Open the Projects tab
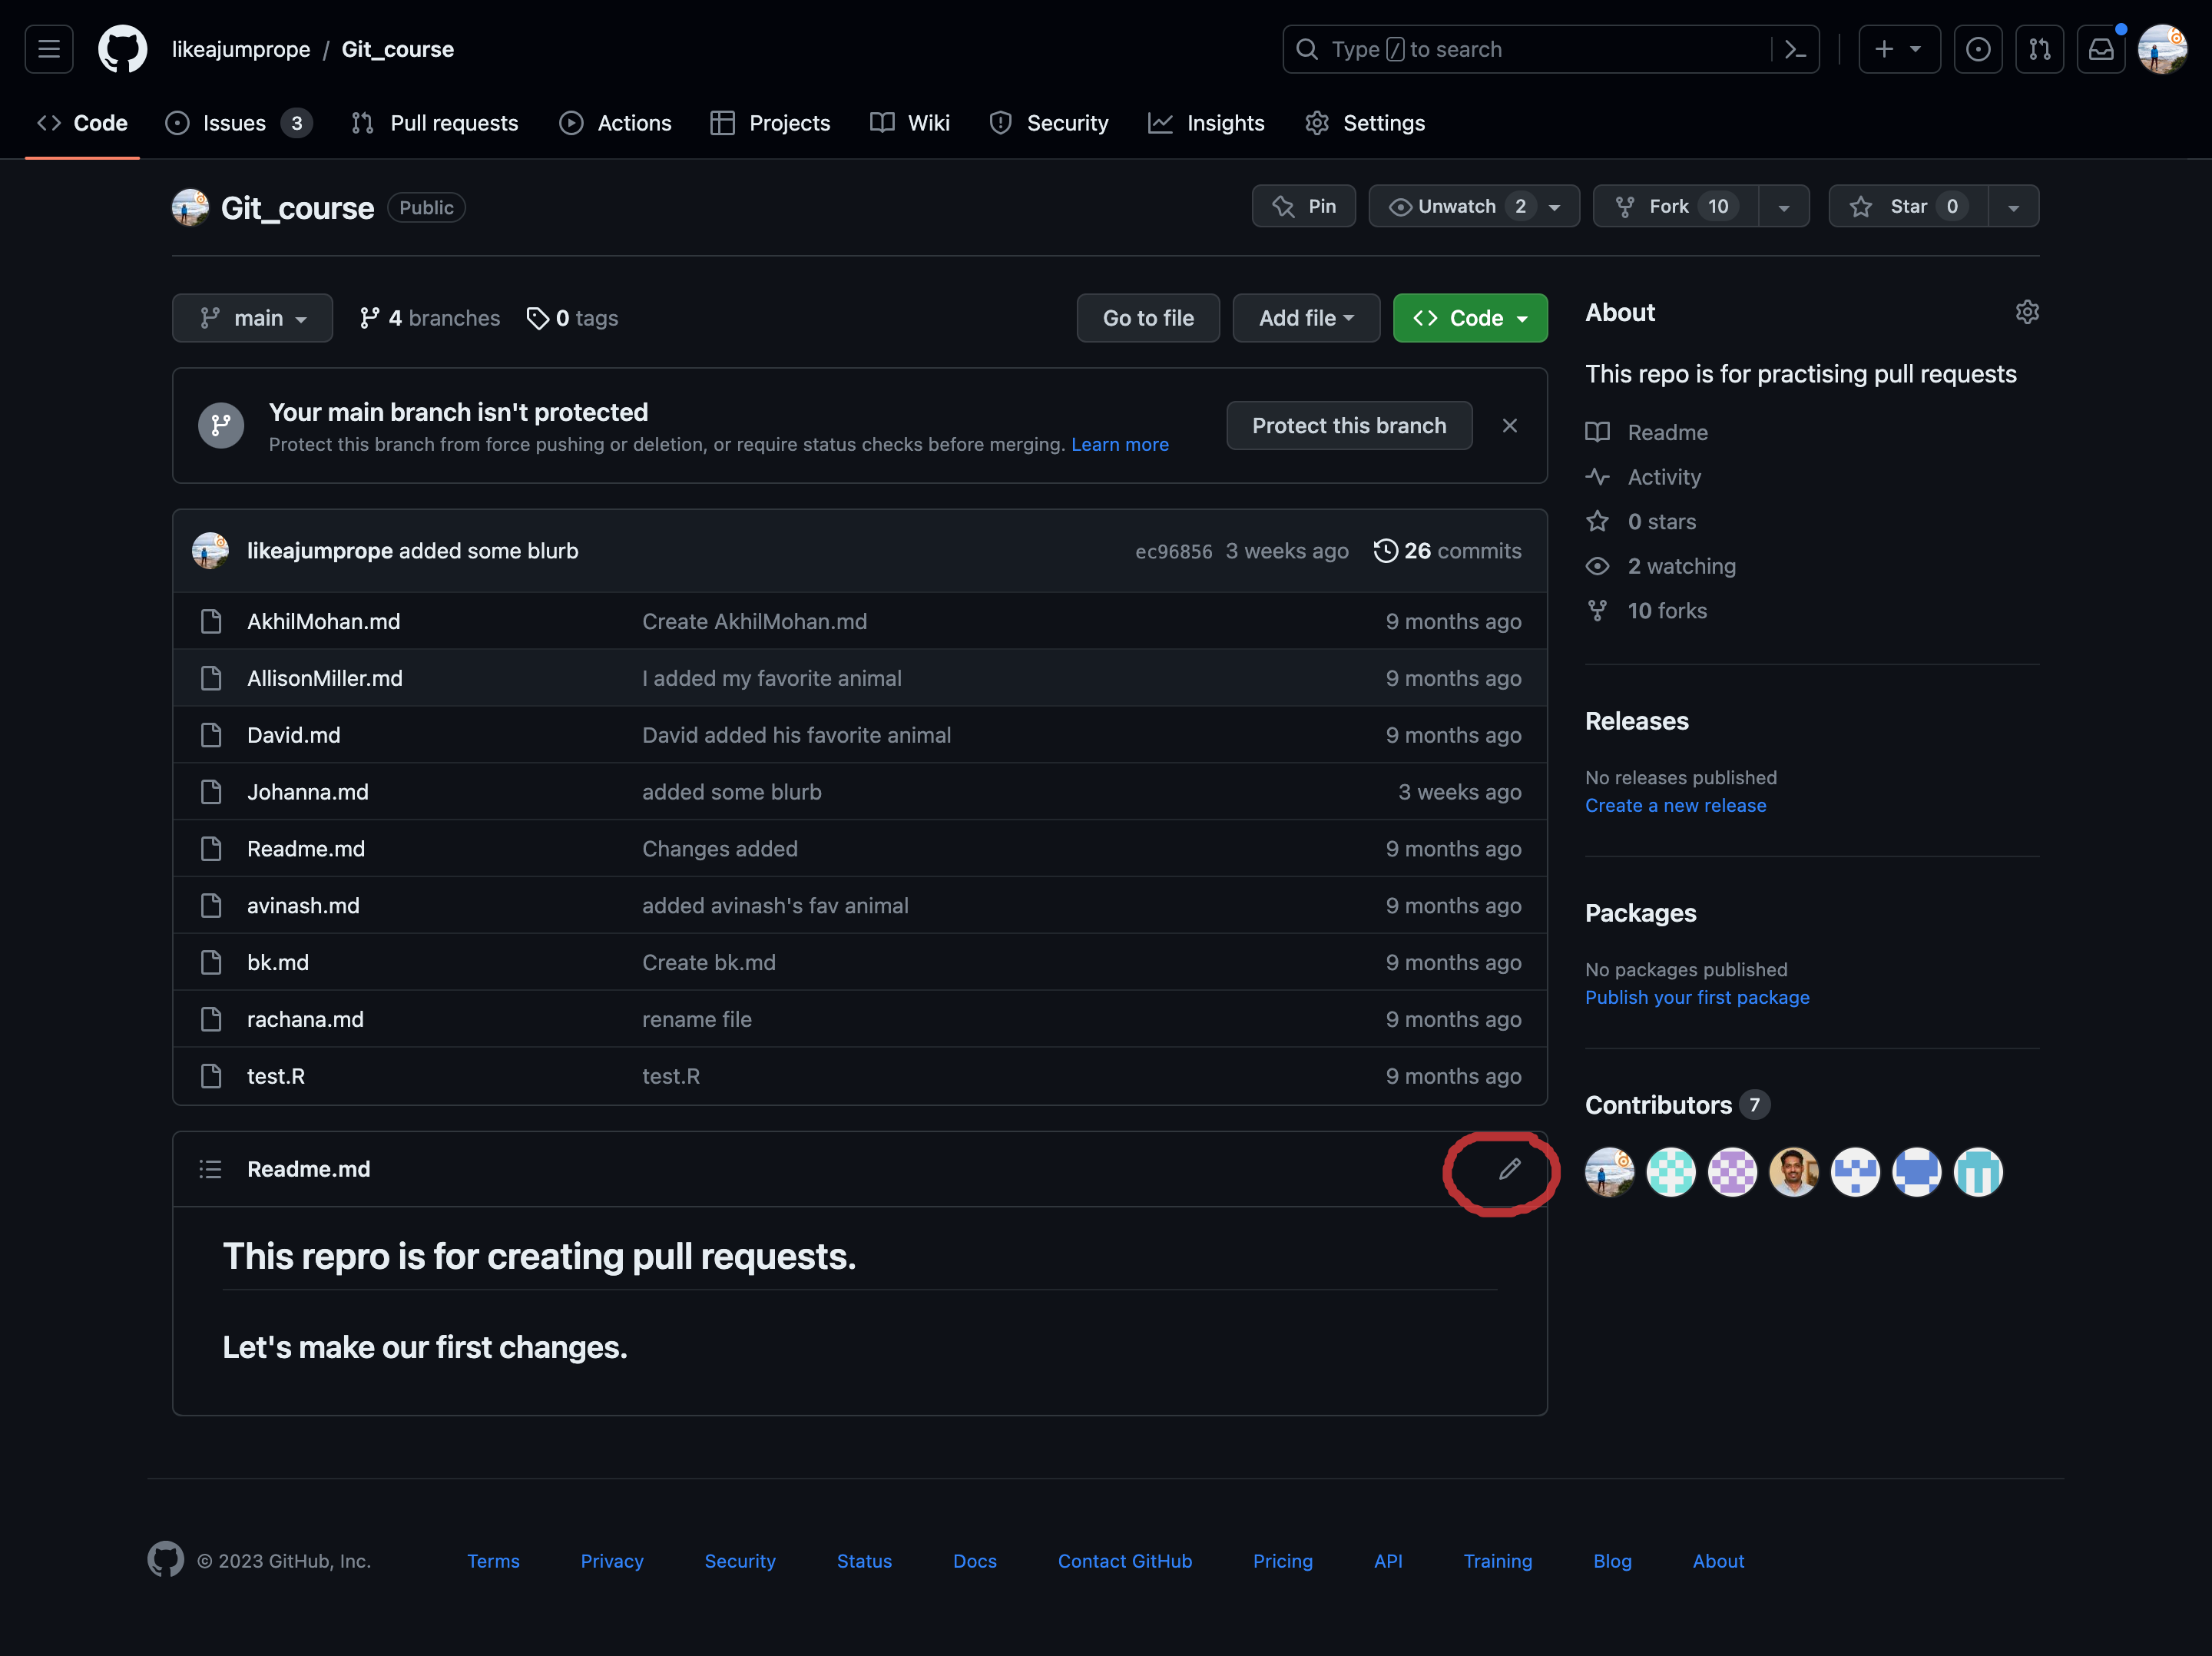This screenshot has height=1656, width=2212. (770, 123)
